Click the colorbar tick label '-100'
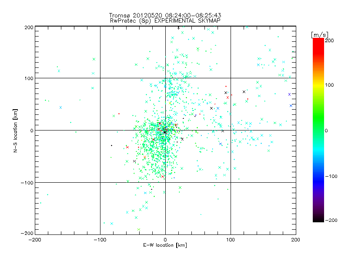Image resolution: width=348 pixels, height=261 pixels. [x=331, y=176]
